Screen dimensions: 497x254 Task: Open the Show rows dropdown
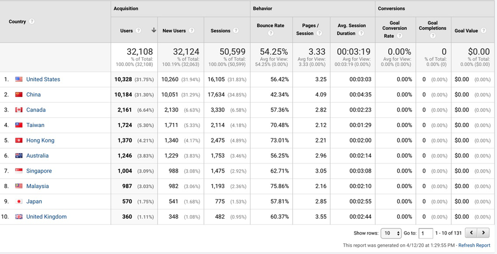point(391,233)
